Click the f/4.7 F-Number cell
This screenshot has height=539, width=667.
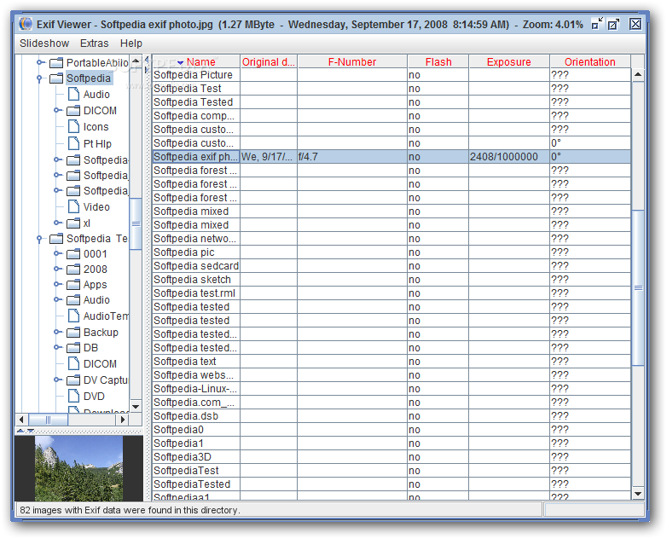click(x=352, y=157)
